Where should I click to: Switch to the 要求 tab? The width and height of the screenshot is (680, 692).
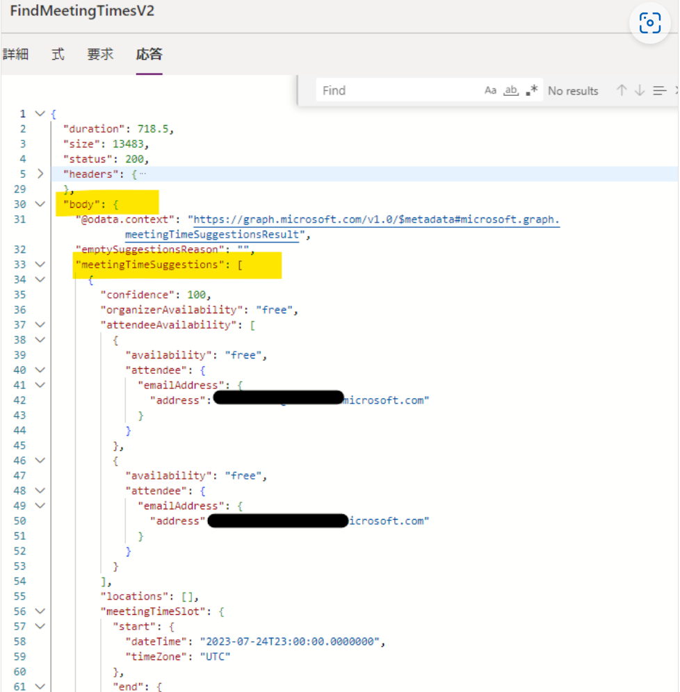coord(100,54)
